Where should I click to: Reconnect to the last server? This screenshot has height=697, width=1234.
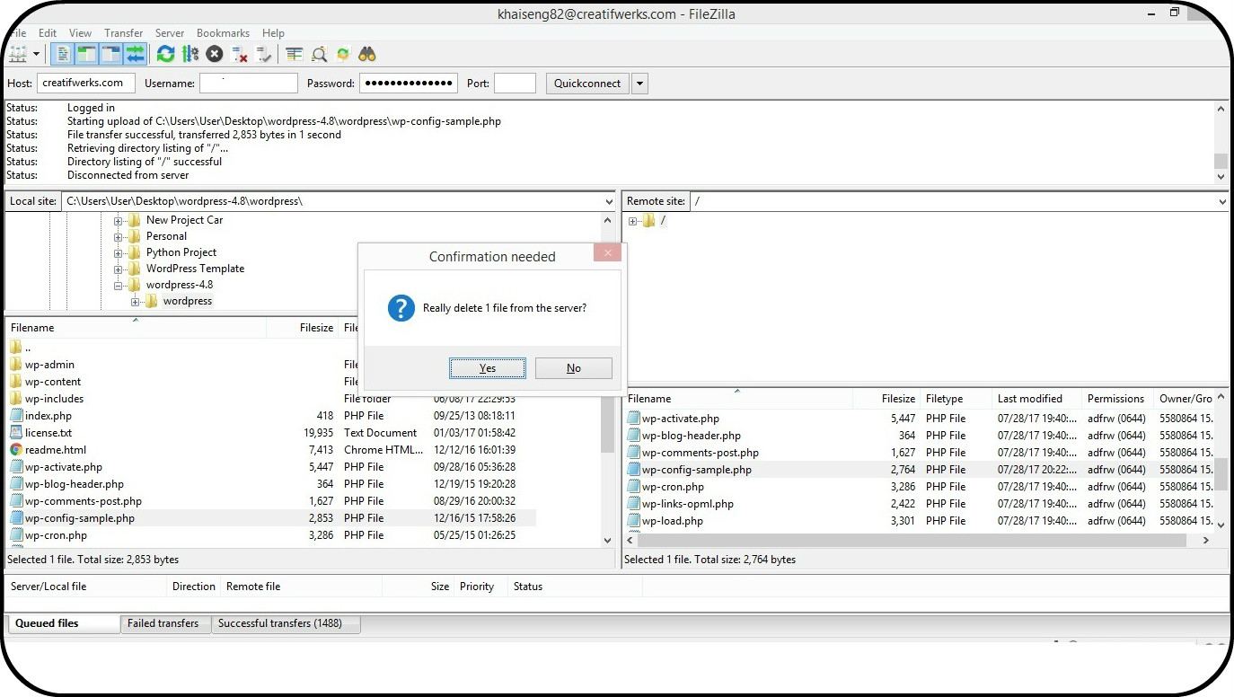[x=263, y=54]
